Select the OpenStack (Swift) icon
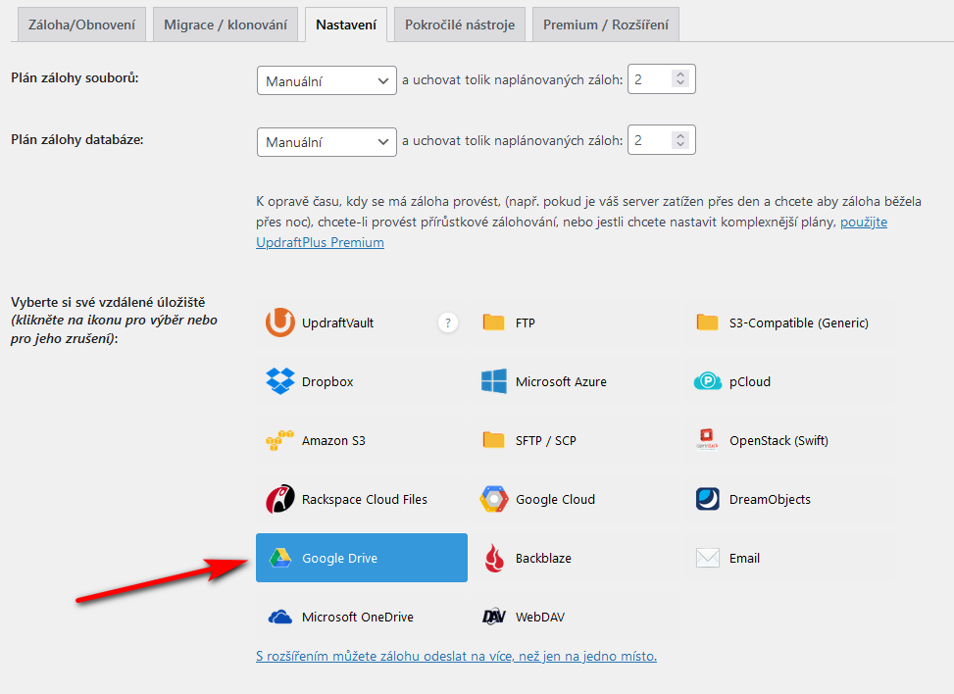The width and height of the screenshot is (954, 694). coord(707,440)
